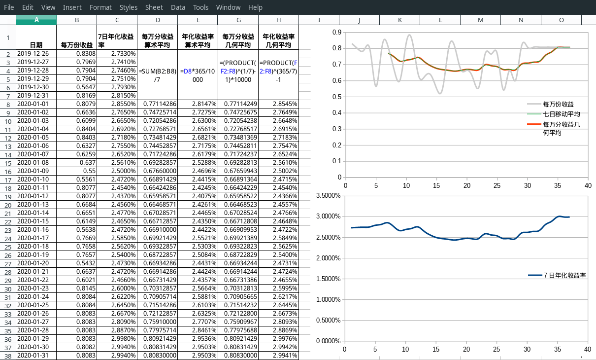The image size is (596, 360).
Task: Click the 年化收益率 几何平均 header cell
Action: pyautogui.click(x=278, y=41)
